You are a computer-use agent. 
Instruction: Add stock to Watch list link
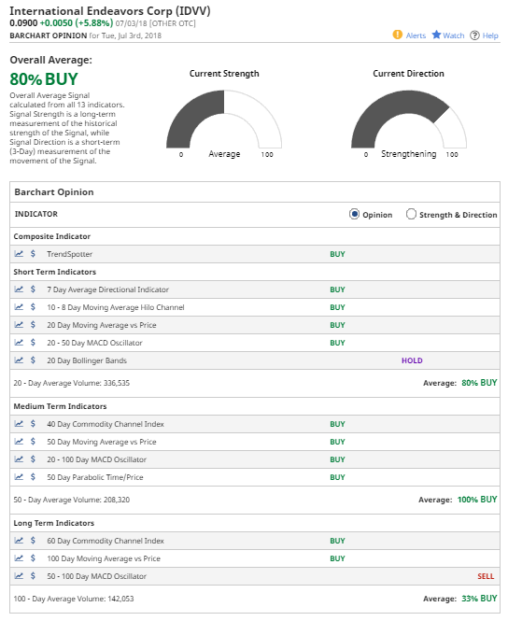[453, 35]
